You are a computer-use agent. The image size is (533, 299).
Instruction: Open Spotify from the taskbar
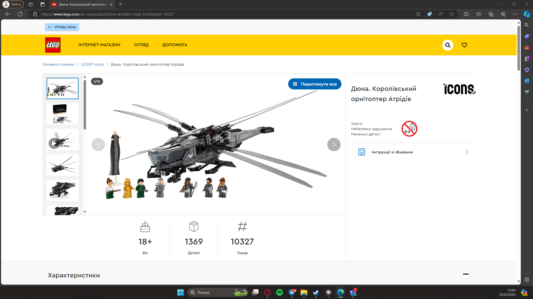279,292
